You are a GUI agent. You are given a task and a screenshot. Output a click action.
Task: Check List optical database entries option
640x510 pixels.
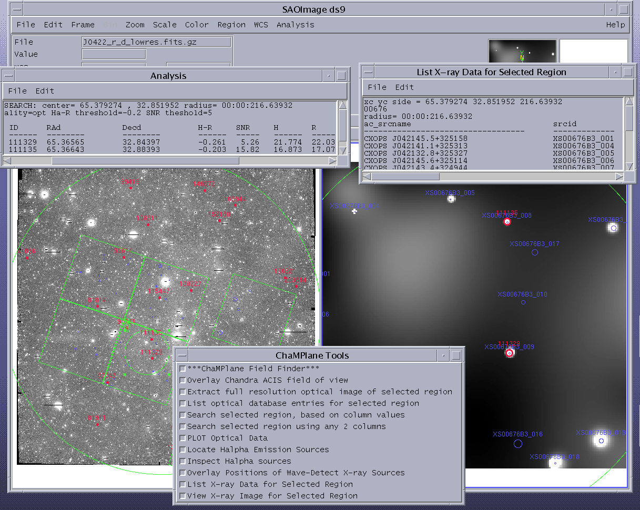(182, 403)
